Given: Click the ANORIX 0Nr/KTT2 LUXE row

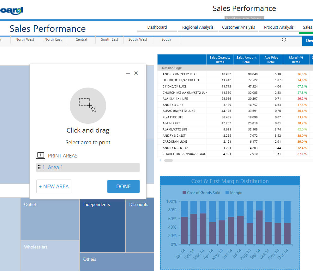Looking at the screenshot, I should [x=235, y=74].
